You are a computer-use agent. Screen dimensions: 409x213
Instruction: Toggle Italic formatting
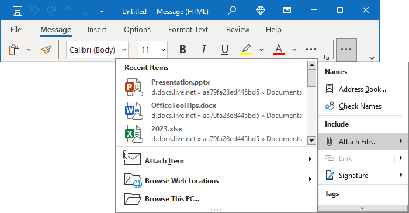pos(204,49)
